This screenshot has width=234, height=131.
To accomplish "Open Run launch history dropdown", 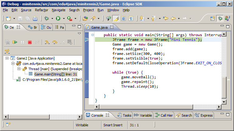I will tap(64, 19).
